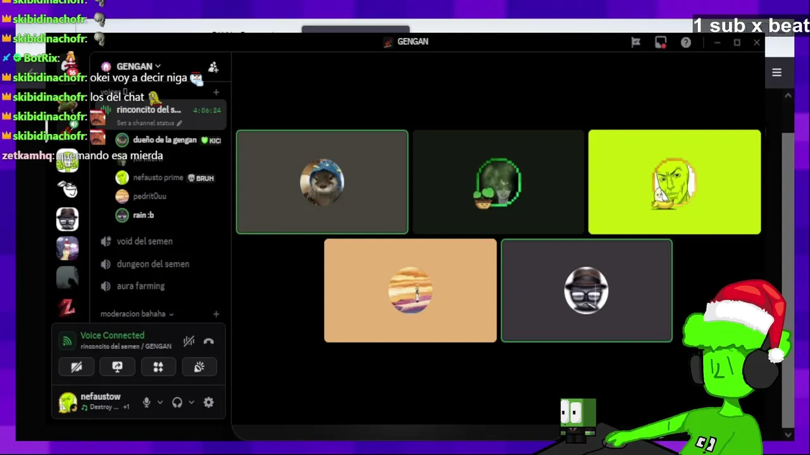Viewport: 810px width, 455px height.
Task: Click the Voice Connected signal icon
Action: tap(67, 341)
